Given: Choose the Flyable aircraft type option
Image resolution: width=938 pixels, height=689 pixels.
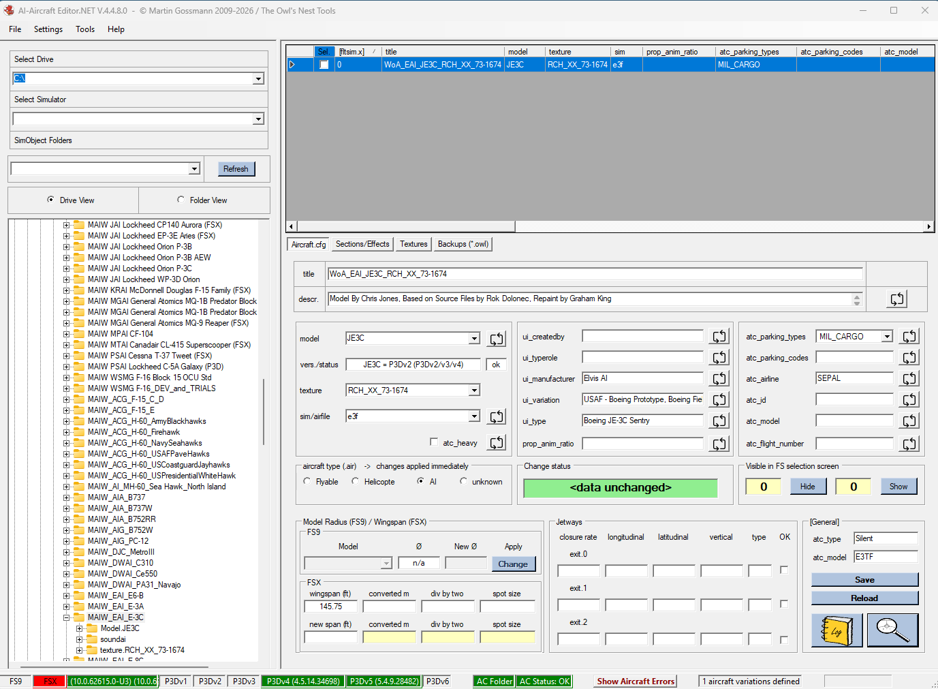Looking at the screenshot, I should (x=307, y=481).
